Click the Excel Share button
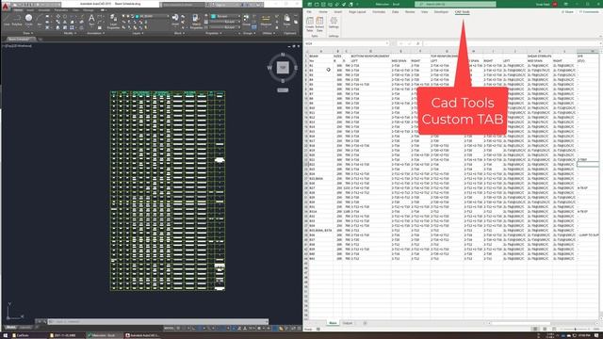The width and height of the screenshot is (603, 339). pos(567,12)
